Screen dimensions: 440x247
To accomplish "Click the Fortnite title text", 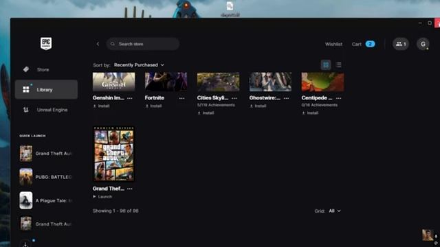I will tap(155, 98).
